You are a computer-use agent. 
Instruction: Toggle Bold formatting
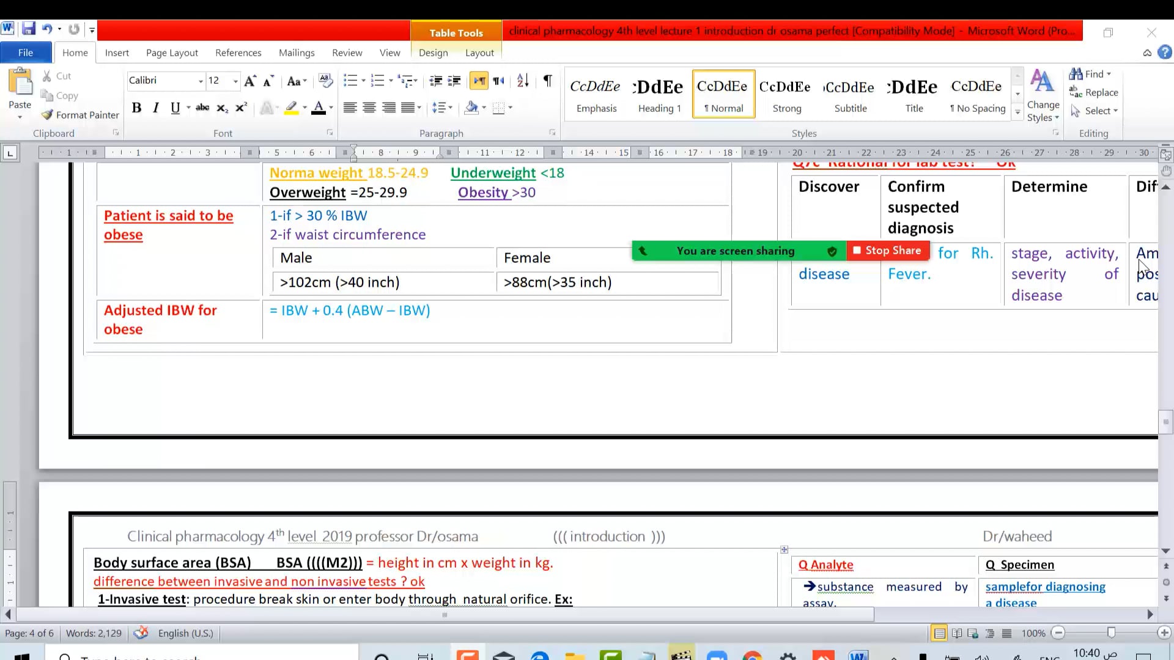click(136, 108)
